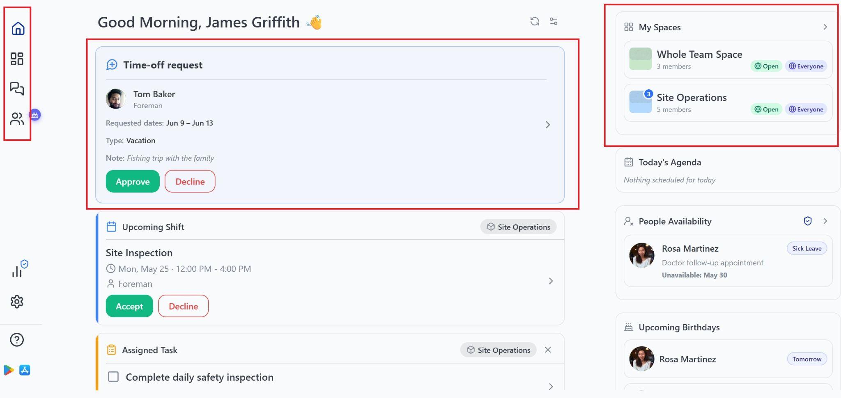Click the Help question mark icon
841x398 pixels.
click(x=17, y=340)
